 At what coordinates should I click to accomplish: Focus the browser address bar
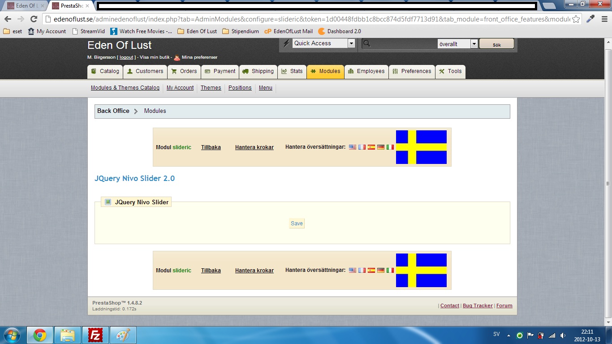pyautogui.click(x=312, y=19)
